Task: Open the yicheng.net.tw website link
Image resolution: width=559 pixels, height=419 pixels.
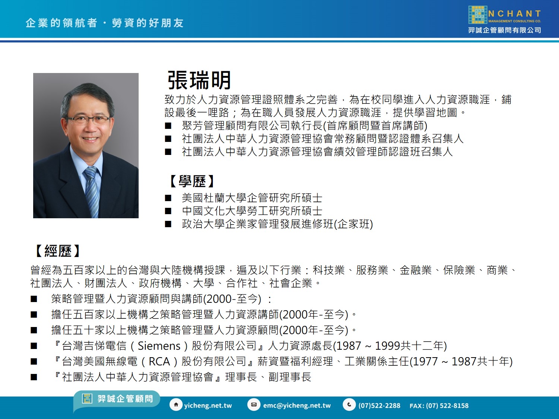Action: [208, 406]
